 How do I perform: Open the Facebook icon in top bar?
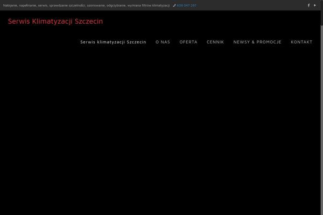(308, 5)
